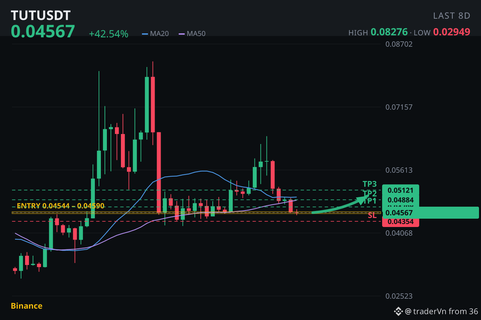Click the MA50 legend text
Viewport: 481px width, 320px height.
click(x=196, y=34)
